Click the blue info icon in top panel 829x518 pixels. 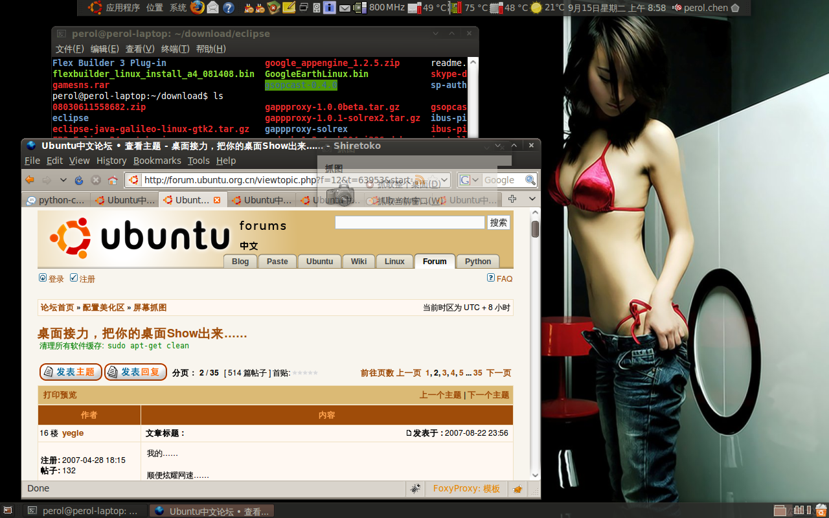click(330, 8)
